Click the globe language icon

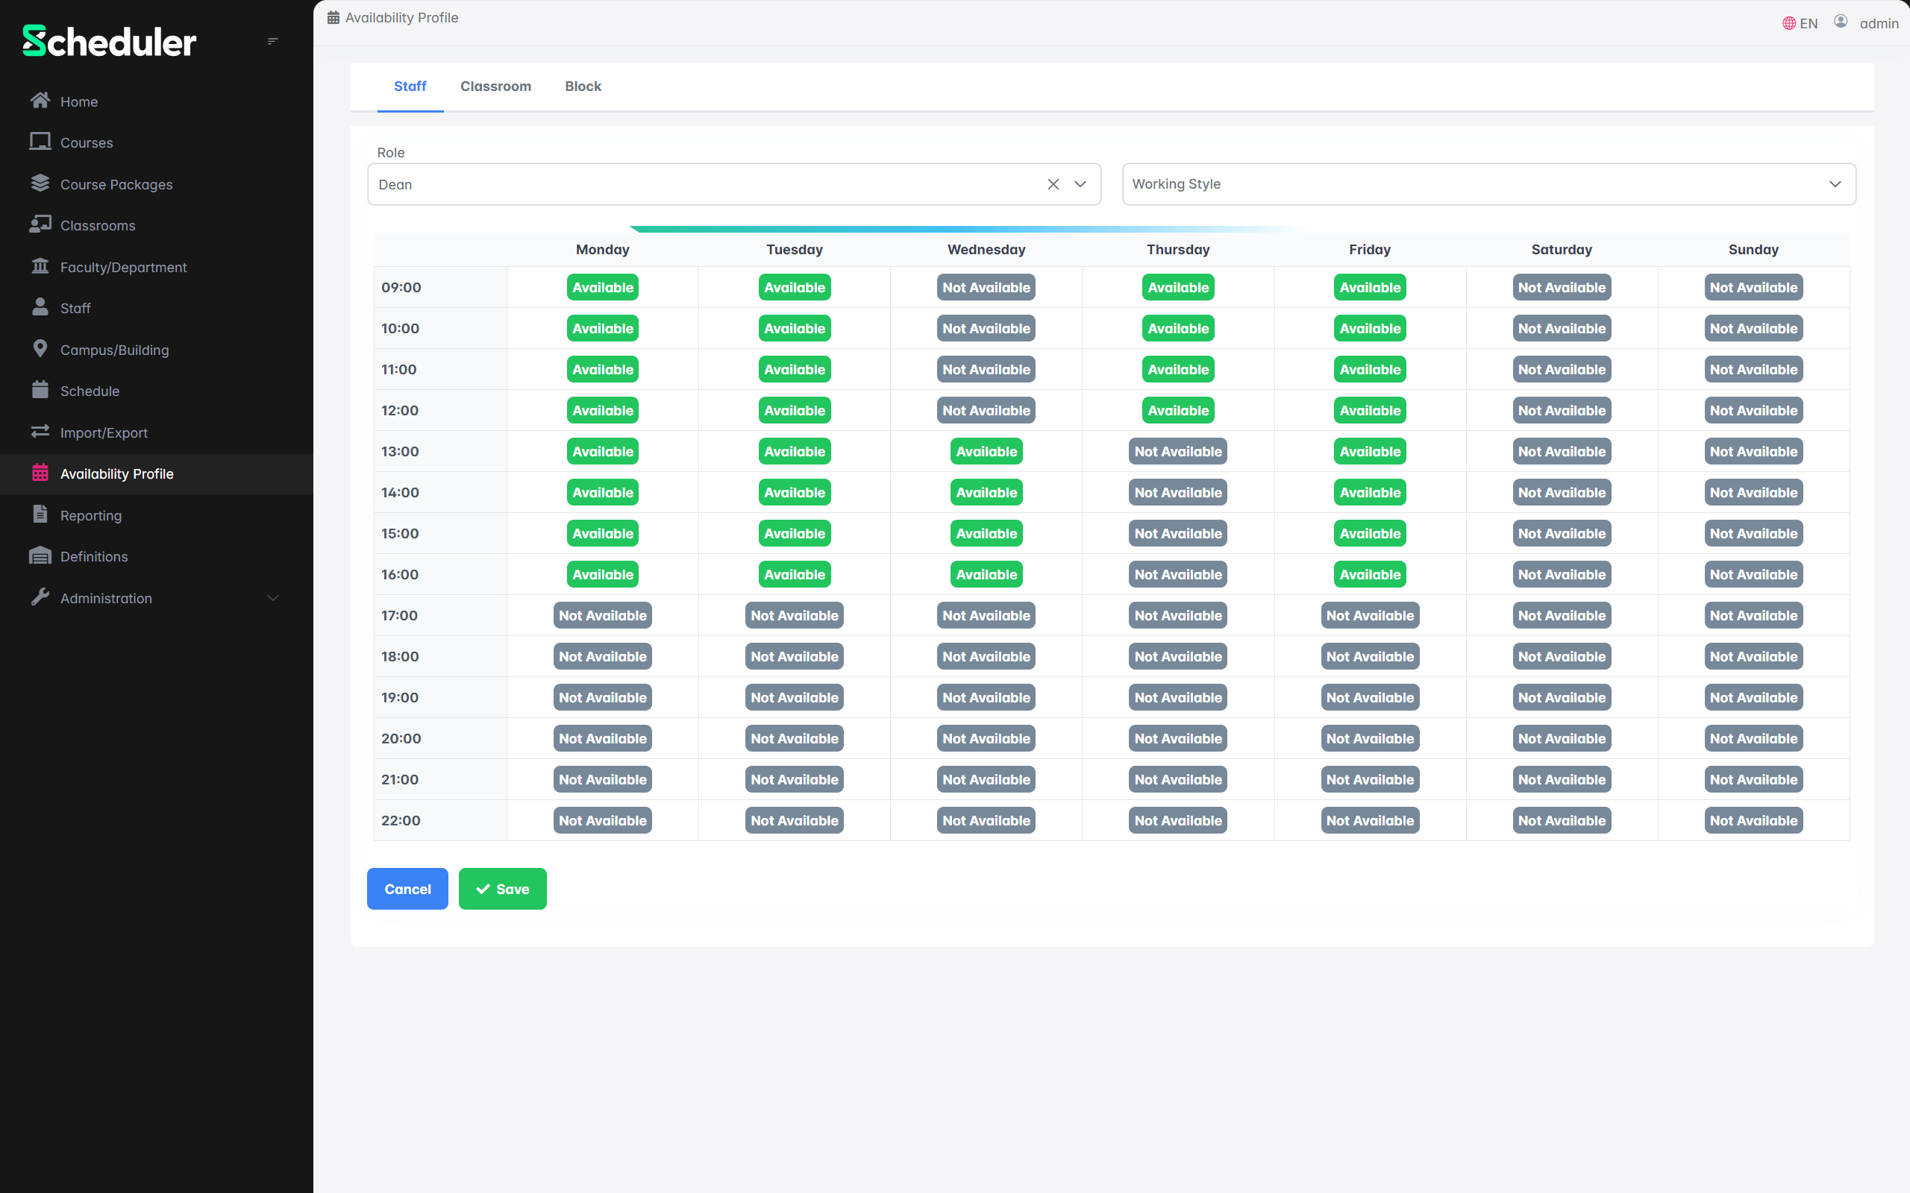pyautogui.click(x=1788, y=24)
